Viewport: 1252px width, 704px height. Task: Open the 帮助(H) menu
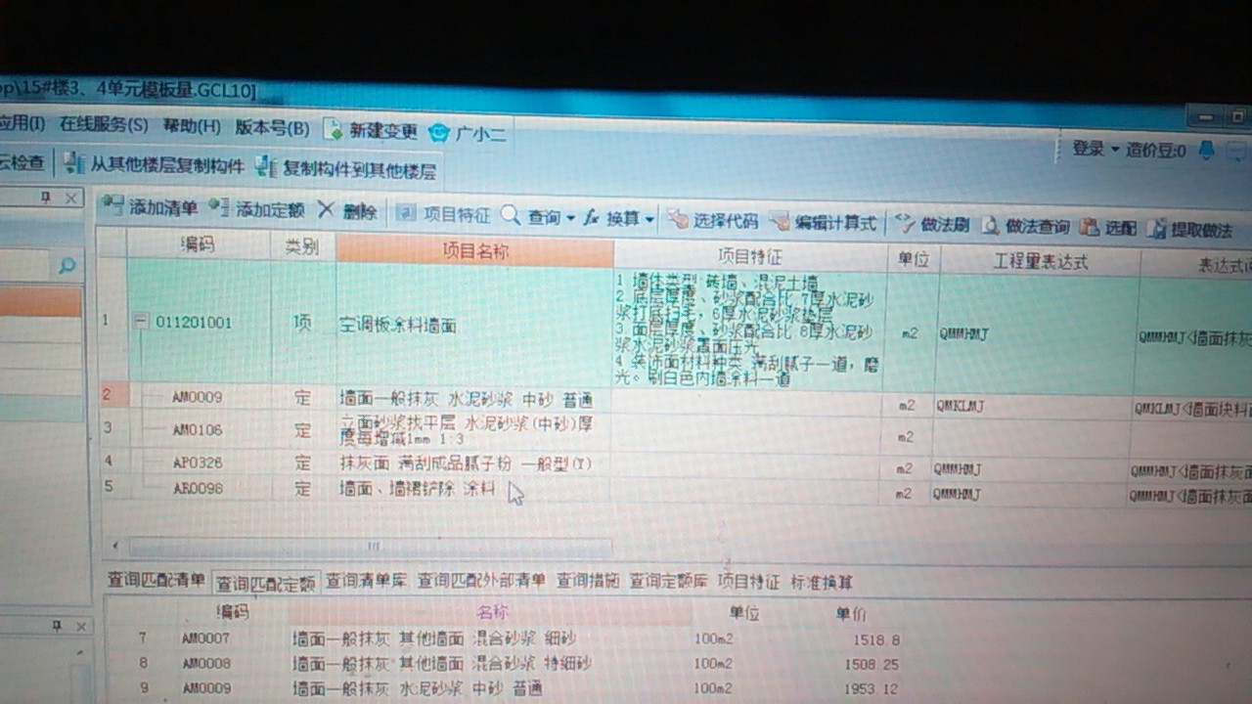pos(192,126)
